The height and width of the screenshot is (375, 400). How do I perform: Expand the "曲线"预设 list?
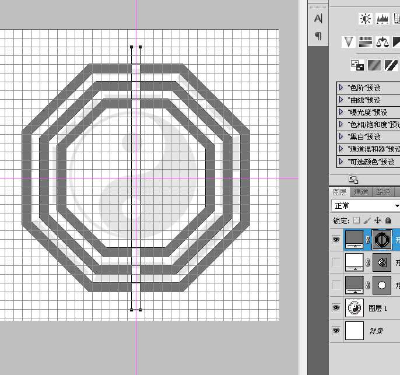pyautogui.click(x=341, y=100)
